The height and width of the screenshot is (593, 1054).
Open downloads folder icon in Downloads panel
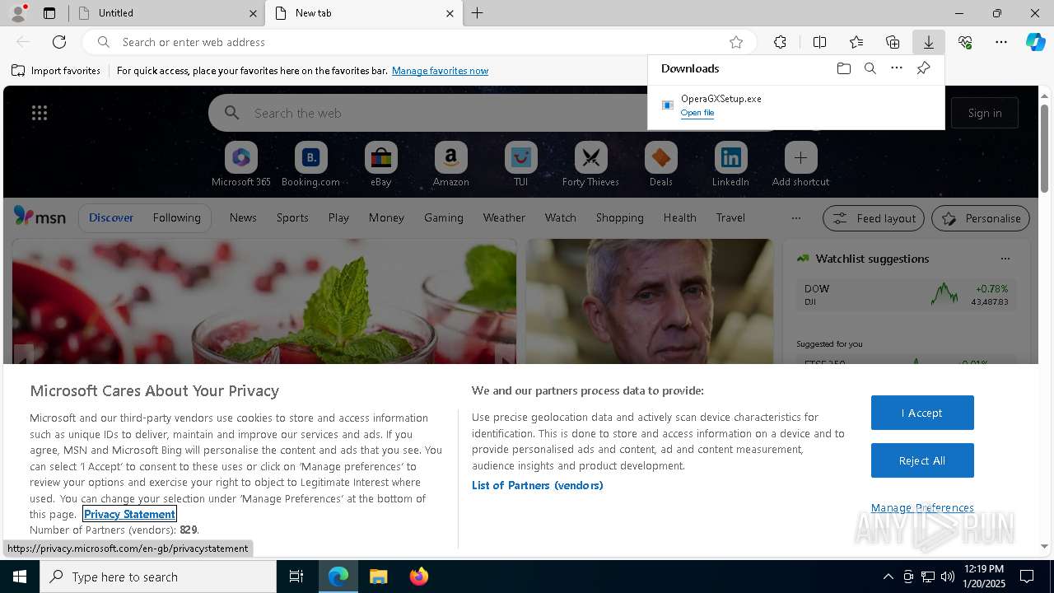pos(843,68)
